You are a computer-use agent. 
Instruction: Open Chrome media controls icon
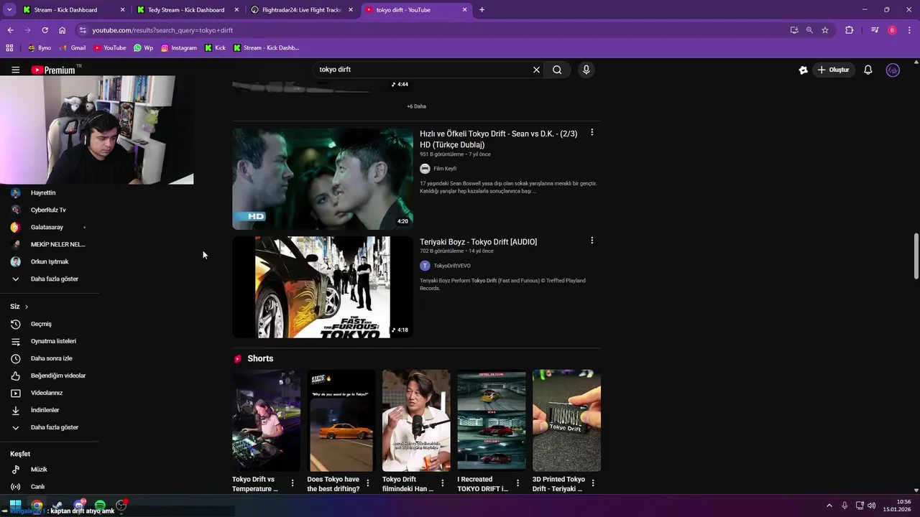tap(875, 30)
